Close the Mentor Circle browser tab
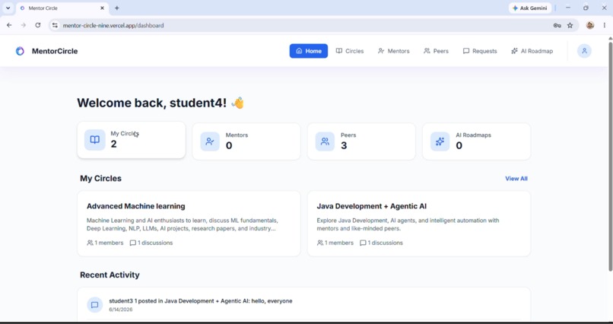 (x=103, y=8)
